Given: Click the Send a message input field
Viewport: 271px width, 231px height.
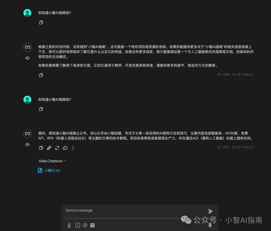Looking at the screenshot, I should (135, 210).
